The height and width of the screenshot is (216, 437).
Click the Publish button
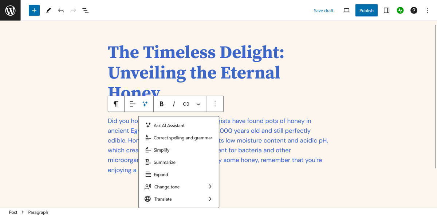coord(366,11)
